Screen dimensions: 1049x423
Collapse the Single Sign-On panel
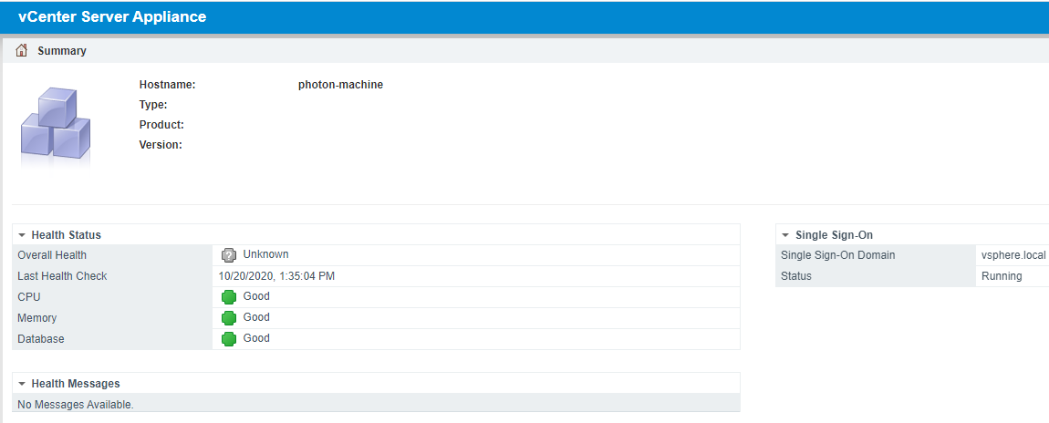(x=786, y=235)
